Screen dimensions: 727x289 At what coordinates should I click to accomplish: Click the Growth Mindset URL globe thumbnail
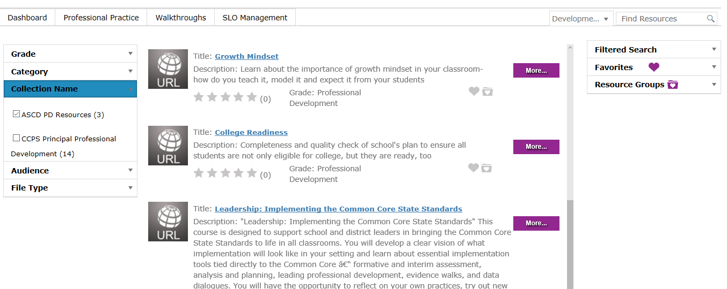tap(168, 69)
